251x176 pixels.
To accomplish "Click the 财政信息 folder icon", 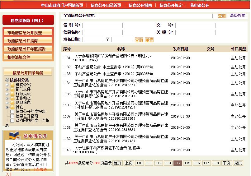I will [12, 102].
